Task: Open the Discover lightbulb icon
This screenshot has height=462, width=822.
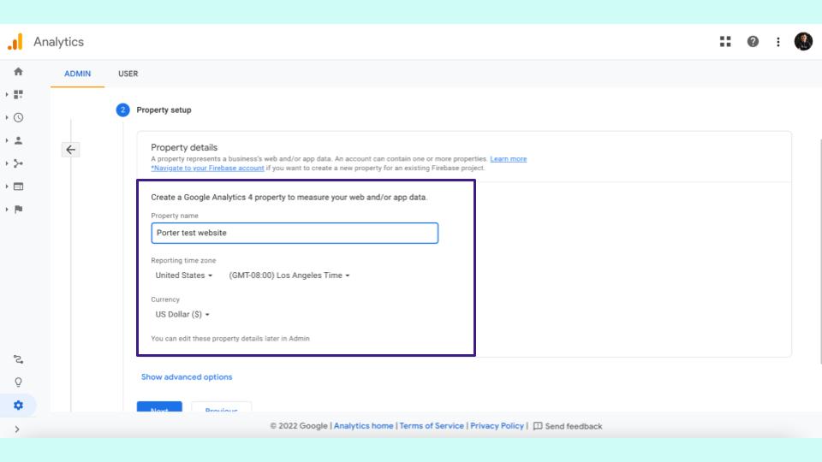Action: pyautogui.click(x=18, y=382)
